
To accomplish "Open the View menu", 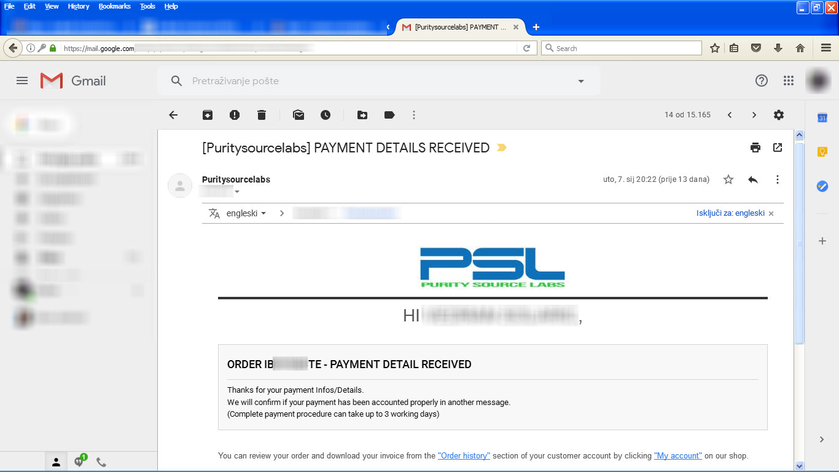I will click(x=52, y=6).
